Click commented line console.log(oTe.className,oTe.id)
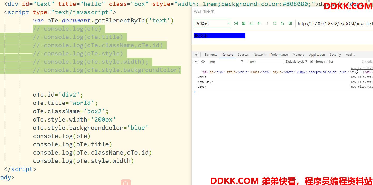Screen dimensions: 373x185 (98, 45)
